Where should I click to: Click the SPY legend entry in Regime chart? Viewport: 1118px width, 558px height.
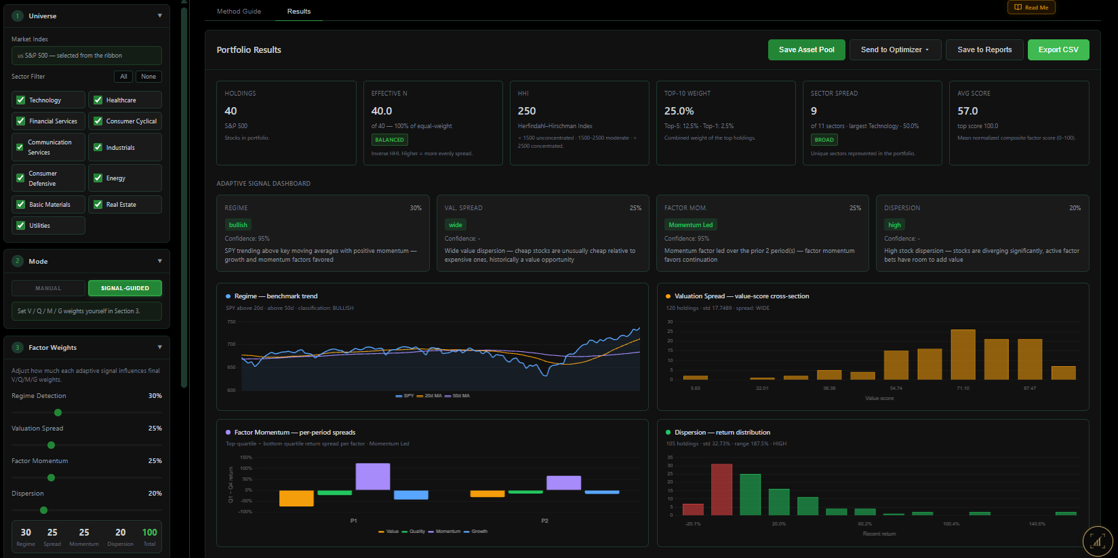pos(405,395)
